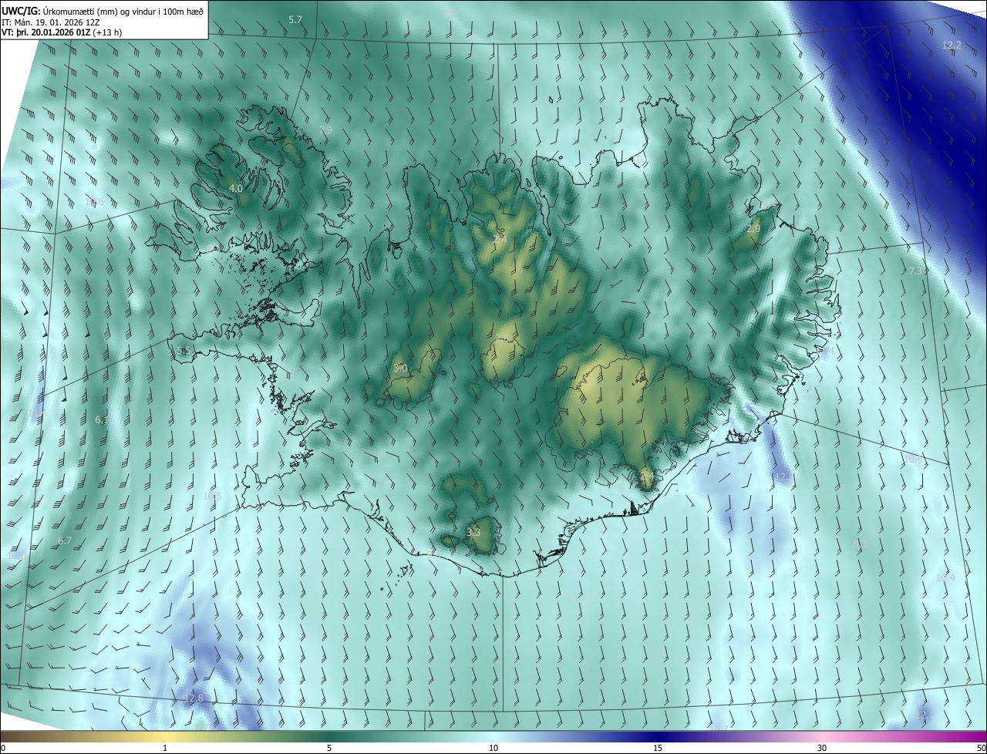
Task: Click the color scale tick label 5
Action: 329,748
